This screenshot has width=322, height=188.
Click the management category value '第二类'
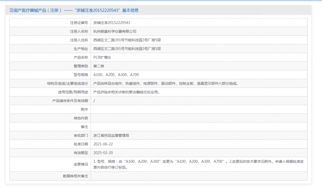99,66
